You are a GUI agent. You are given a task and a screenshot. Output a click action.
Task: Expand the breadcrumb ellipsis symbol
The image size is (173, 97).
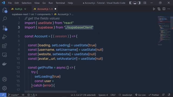click(72, 14)
